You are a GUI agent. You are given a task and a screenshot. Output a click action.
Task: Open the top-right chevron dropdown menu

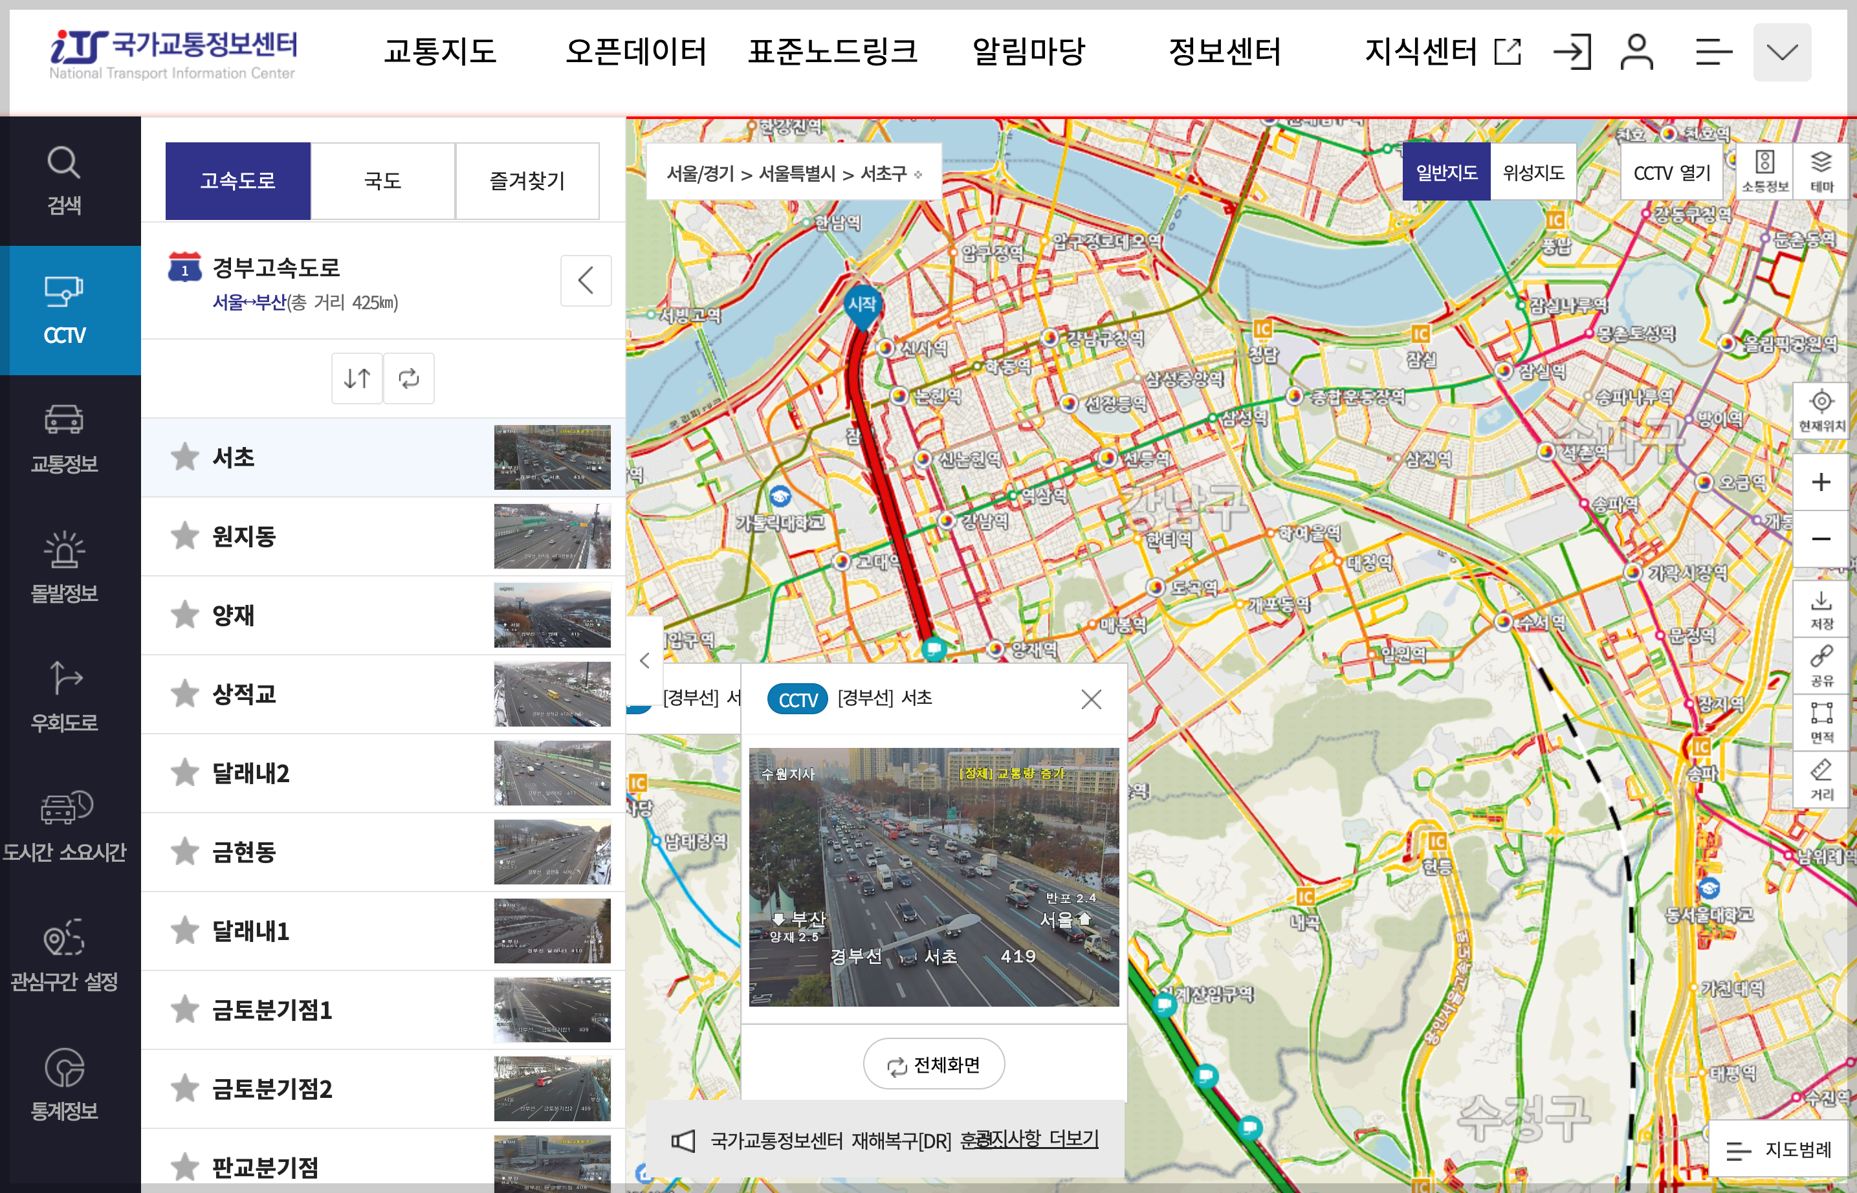1782,52
